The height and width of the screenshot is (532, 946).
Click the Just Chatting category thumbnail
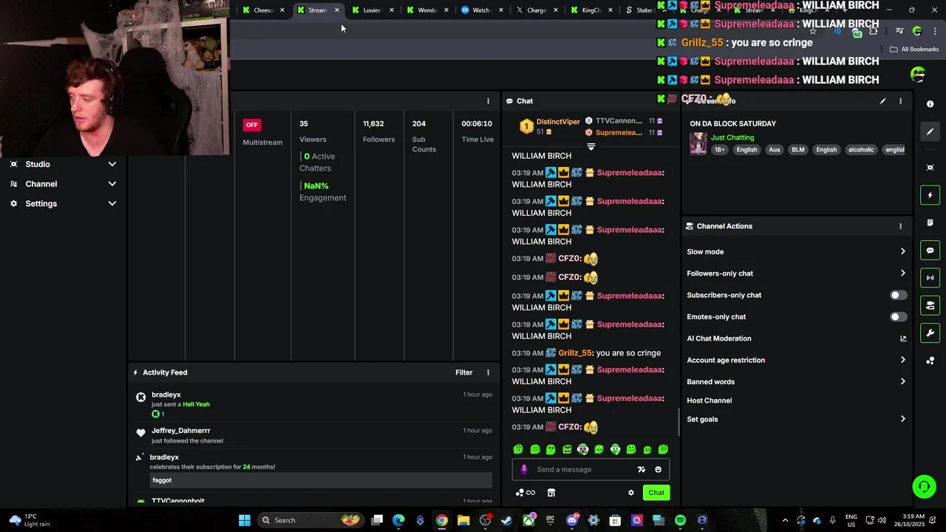pos(698,143)
